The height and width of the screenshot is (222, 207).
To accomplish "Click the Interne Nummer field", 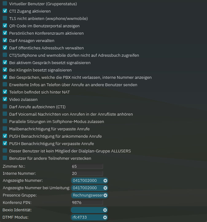I will (87, 173).
